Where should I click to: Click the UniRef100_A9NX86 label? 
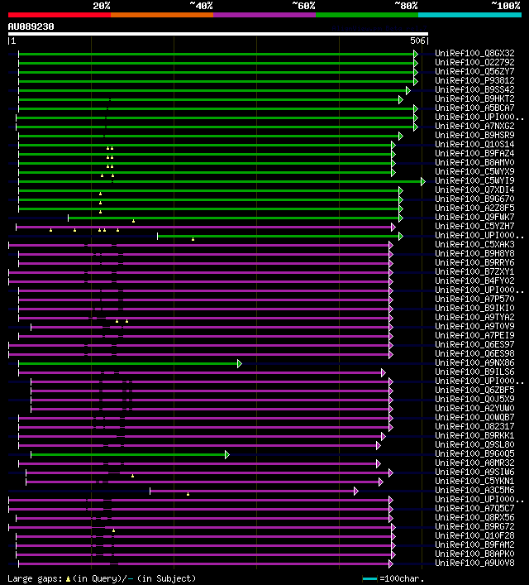(x=474, y=362)
